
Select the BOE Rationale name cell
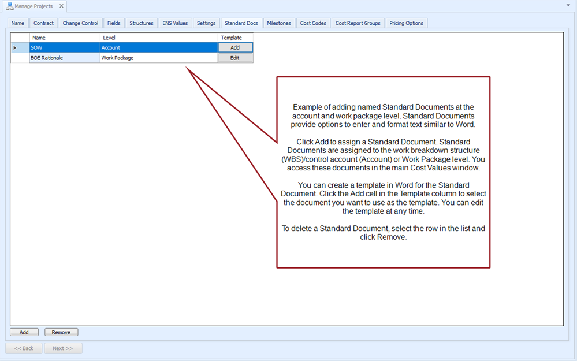64,58
